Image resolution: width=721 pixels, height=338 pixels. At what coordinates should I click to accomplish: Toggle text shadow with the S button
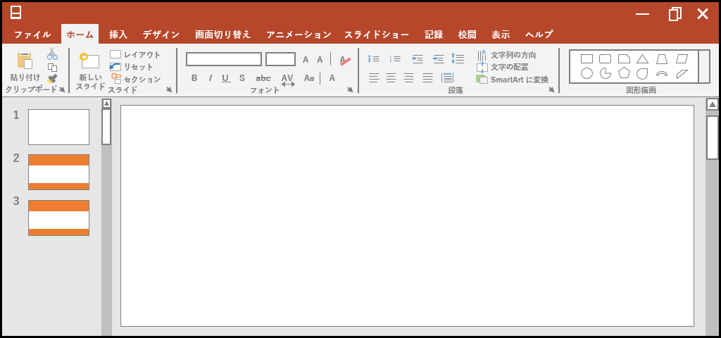tap(242, 78)
